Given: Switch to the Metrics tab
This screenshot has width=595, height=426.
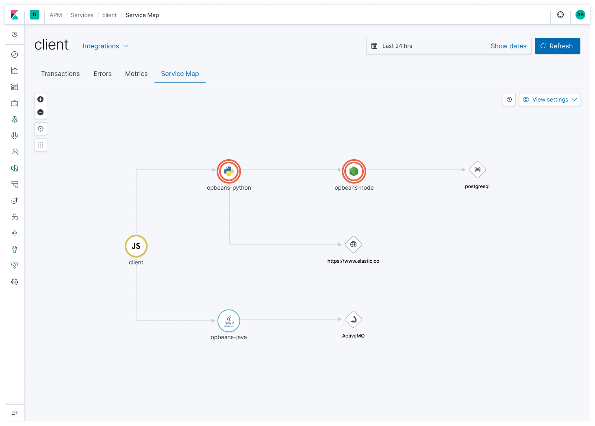Looking at the screenshot, I should click(136, 74).
